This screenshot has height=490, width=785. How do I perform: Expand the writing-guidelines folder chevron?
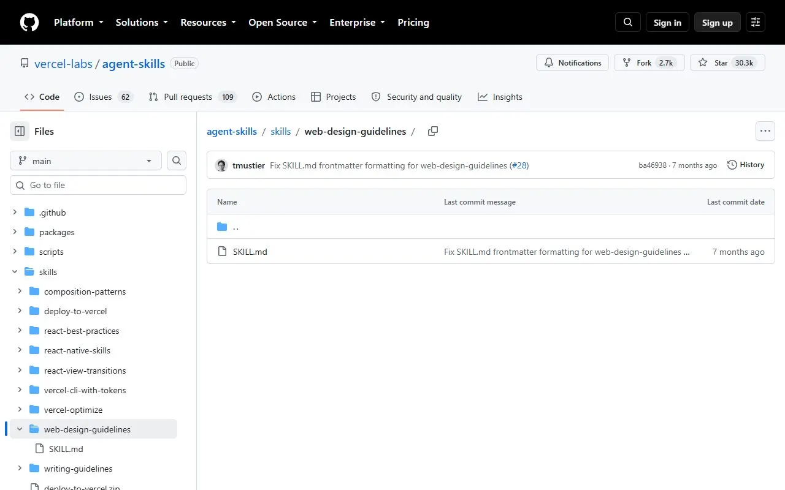(20, 469)
